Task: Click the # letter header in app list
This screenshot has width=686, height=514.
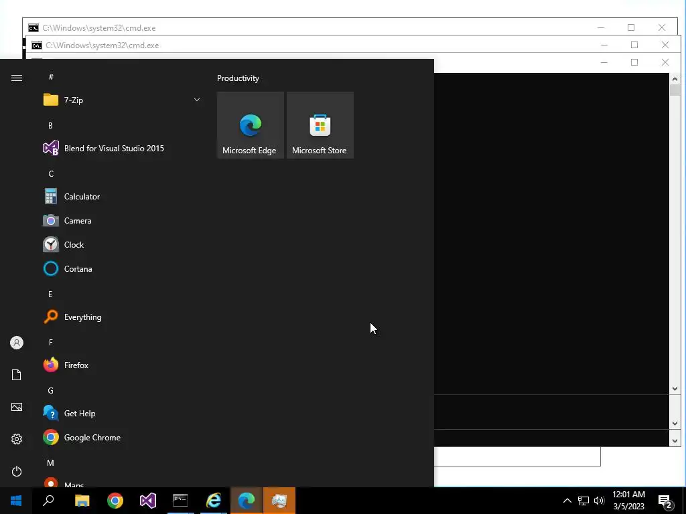Action: click(x=51, y=77)
